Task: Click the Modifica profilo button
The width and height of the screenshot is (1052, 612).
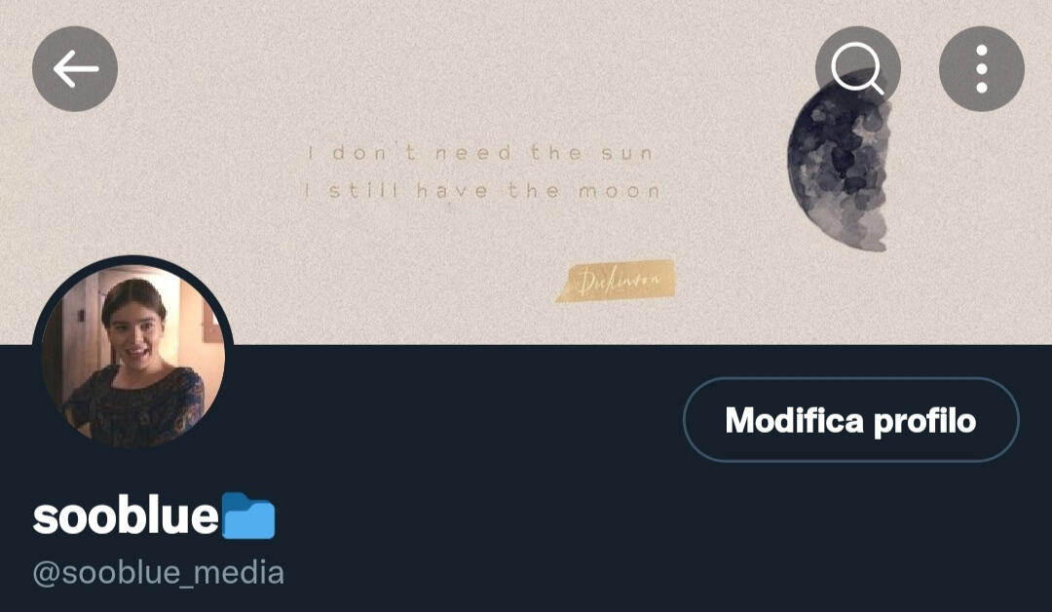Action: tap(850, 420)
